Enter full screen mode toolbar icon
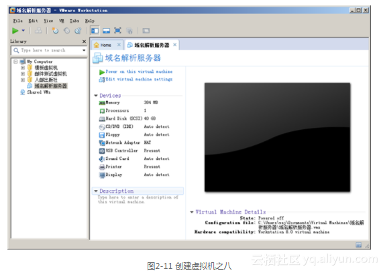Viewport: 385px width, 273px height. point(117,31)
